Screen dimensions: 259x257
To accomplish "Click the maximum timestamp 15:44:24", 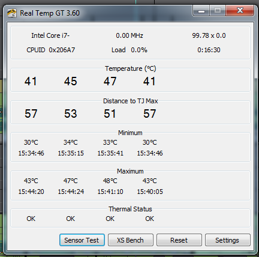I will coord(71,192).
